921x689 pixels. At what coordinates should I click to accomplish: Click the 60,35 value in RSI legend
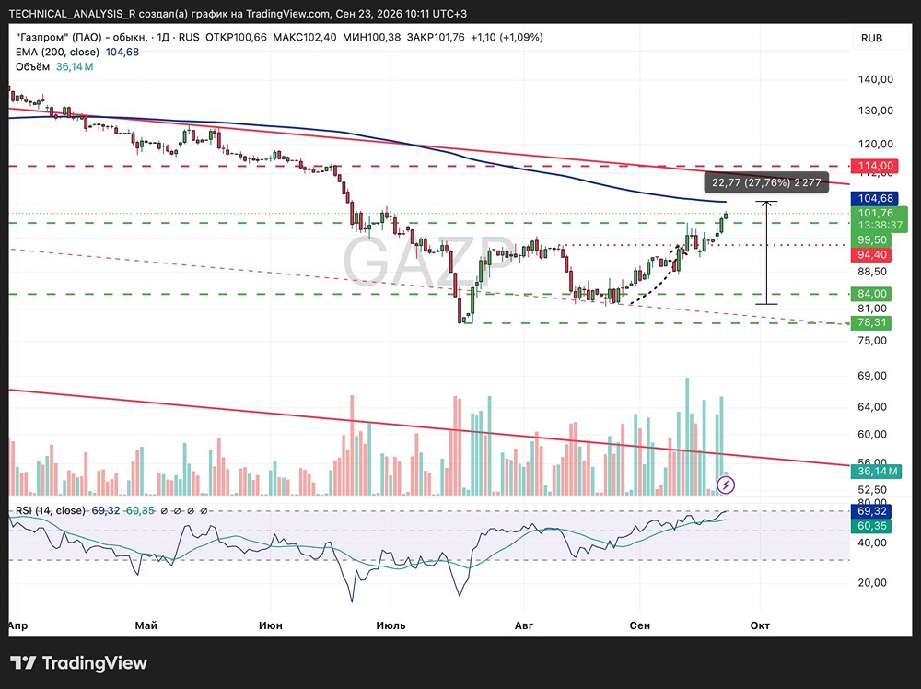click(x=140, y=510)
